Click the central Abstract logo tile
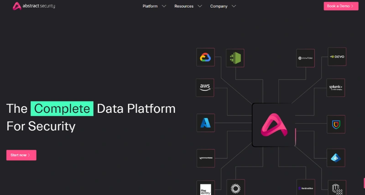This screenshot has height=195, width=365. [x=274, y=125]
